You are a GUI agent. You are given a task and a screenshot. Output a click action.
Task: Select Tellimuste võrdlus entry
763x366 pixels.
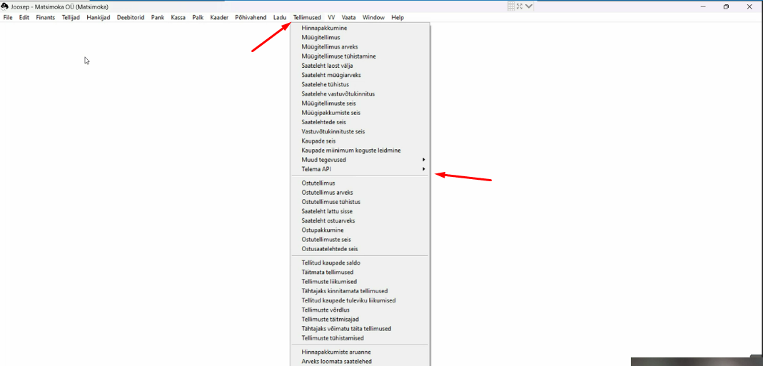(326, 310)
